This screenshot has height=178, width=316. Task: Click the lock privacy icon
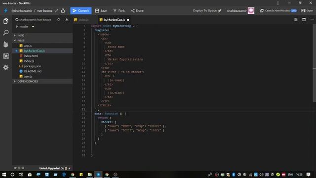[x=63, y=10]
